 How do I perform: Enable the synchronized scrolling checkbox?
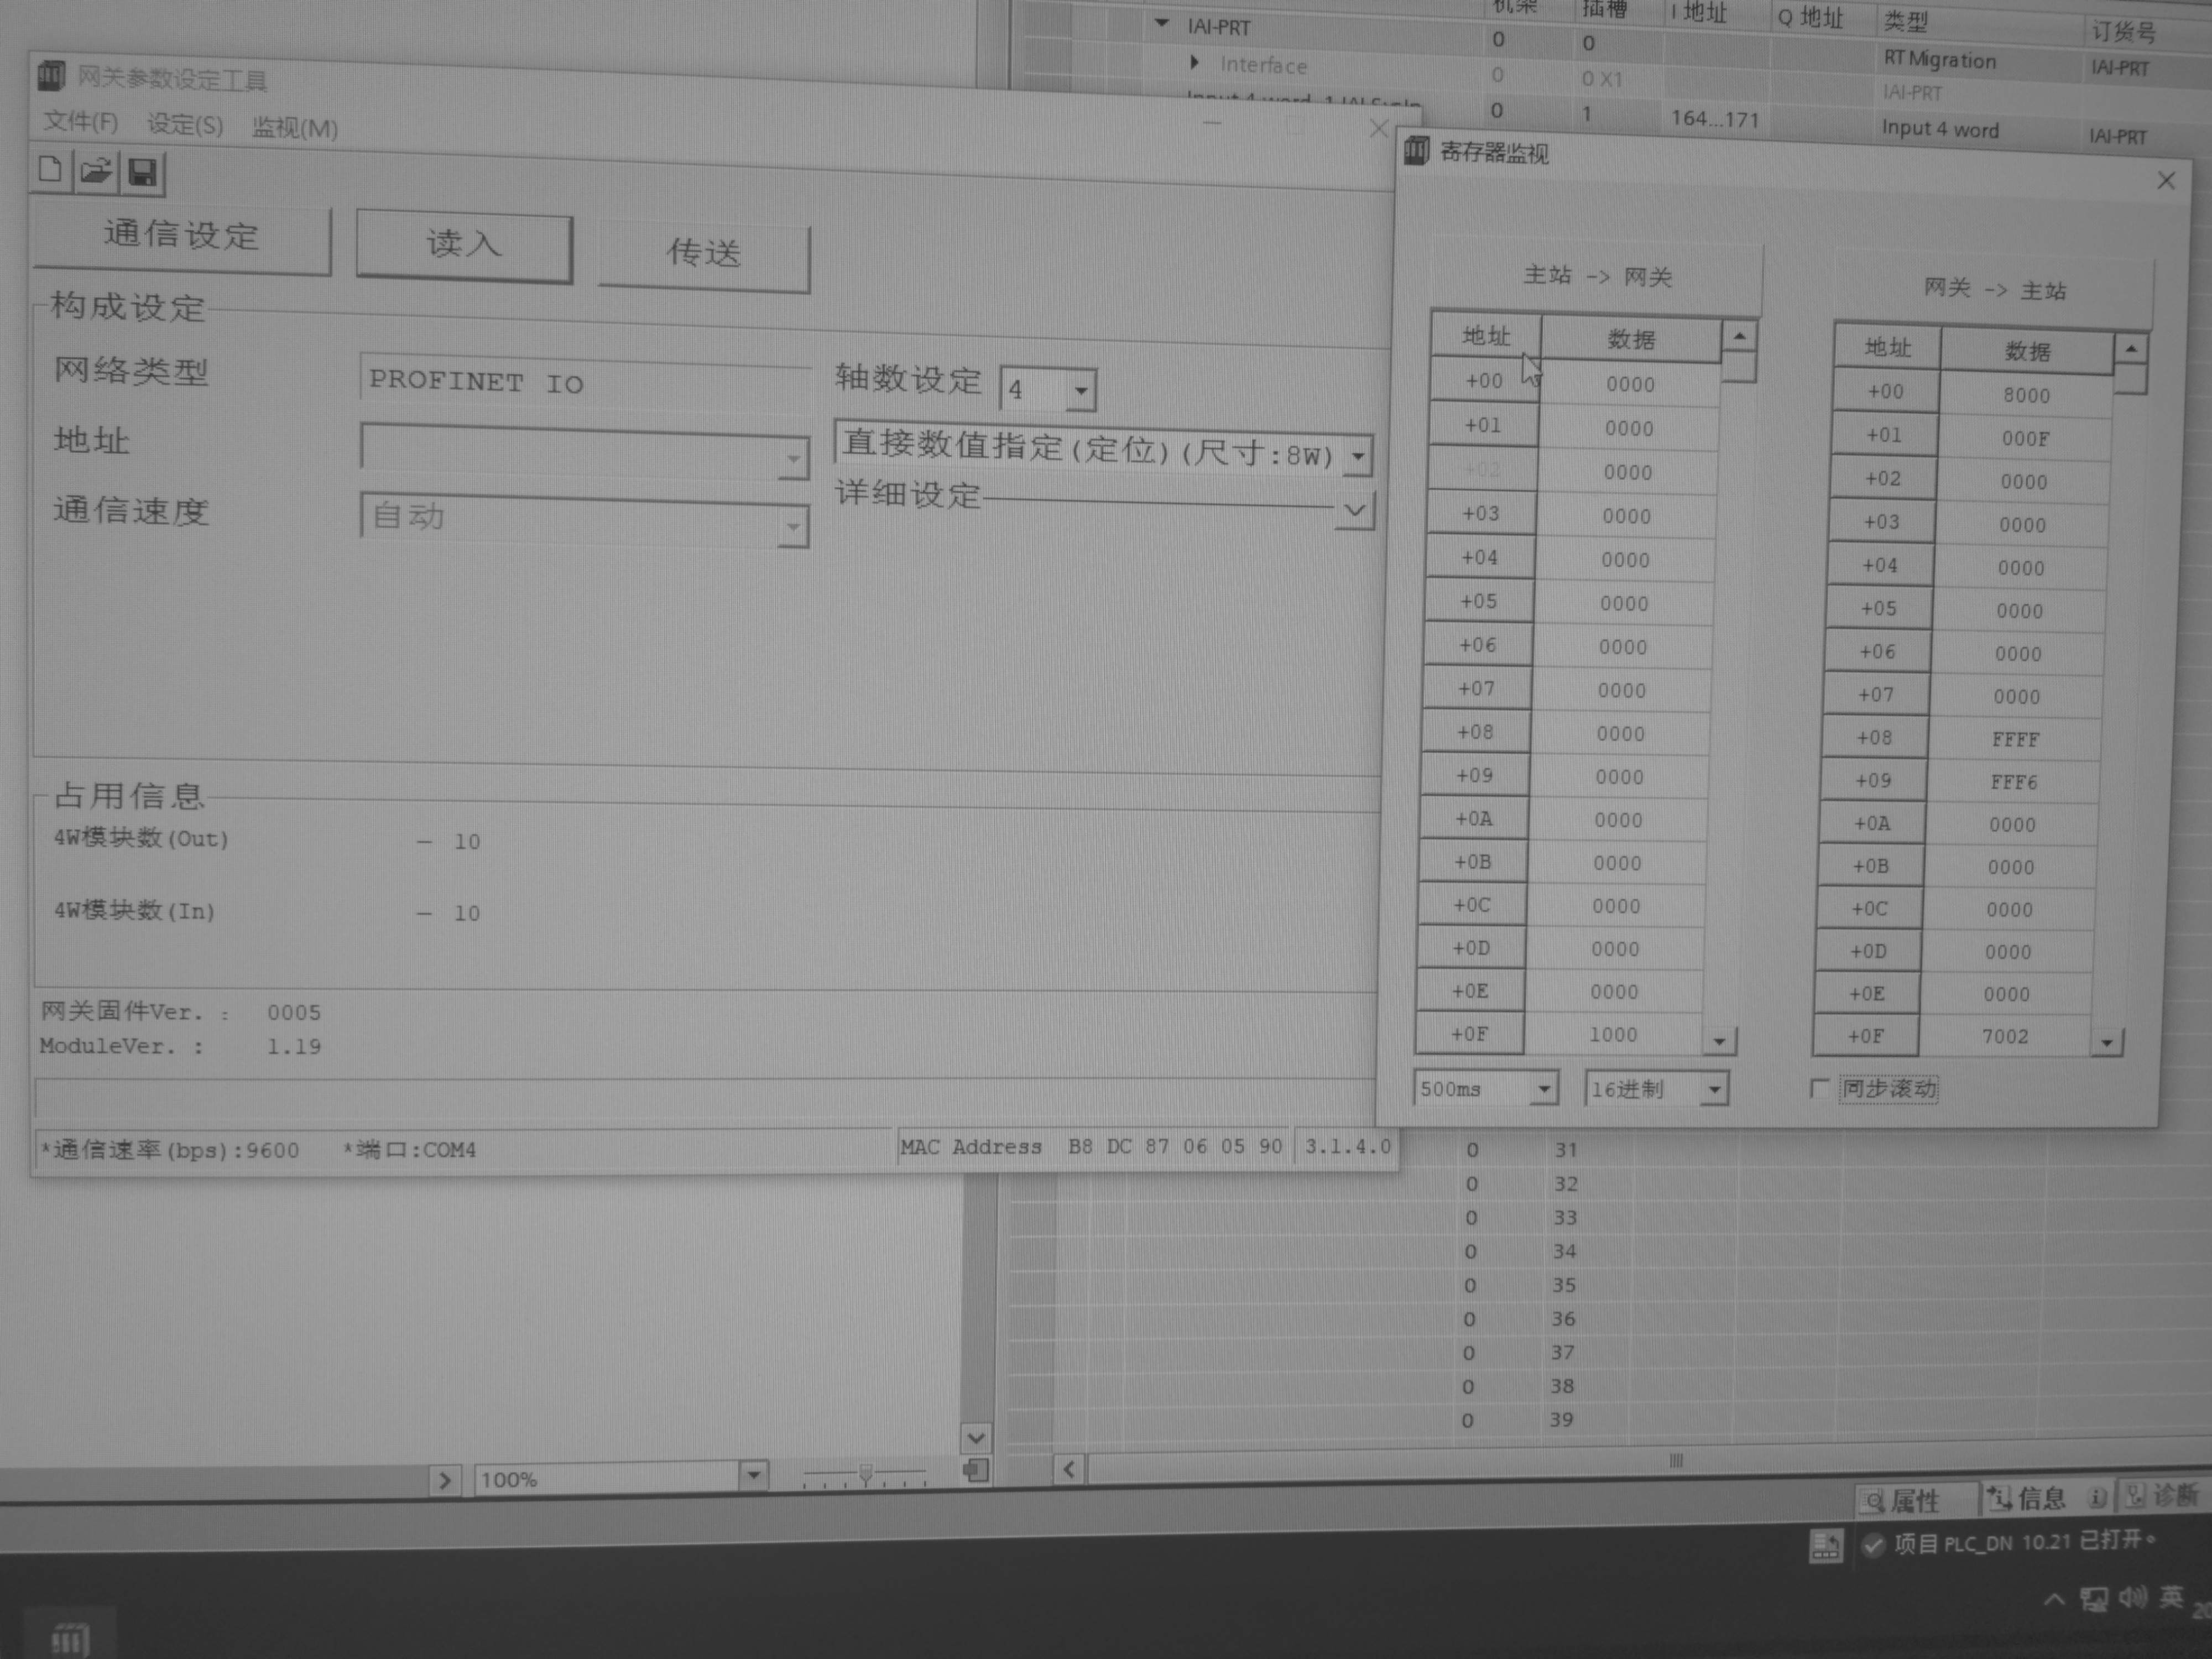[1819, 1088]
